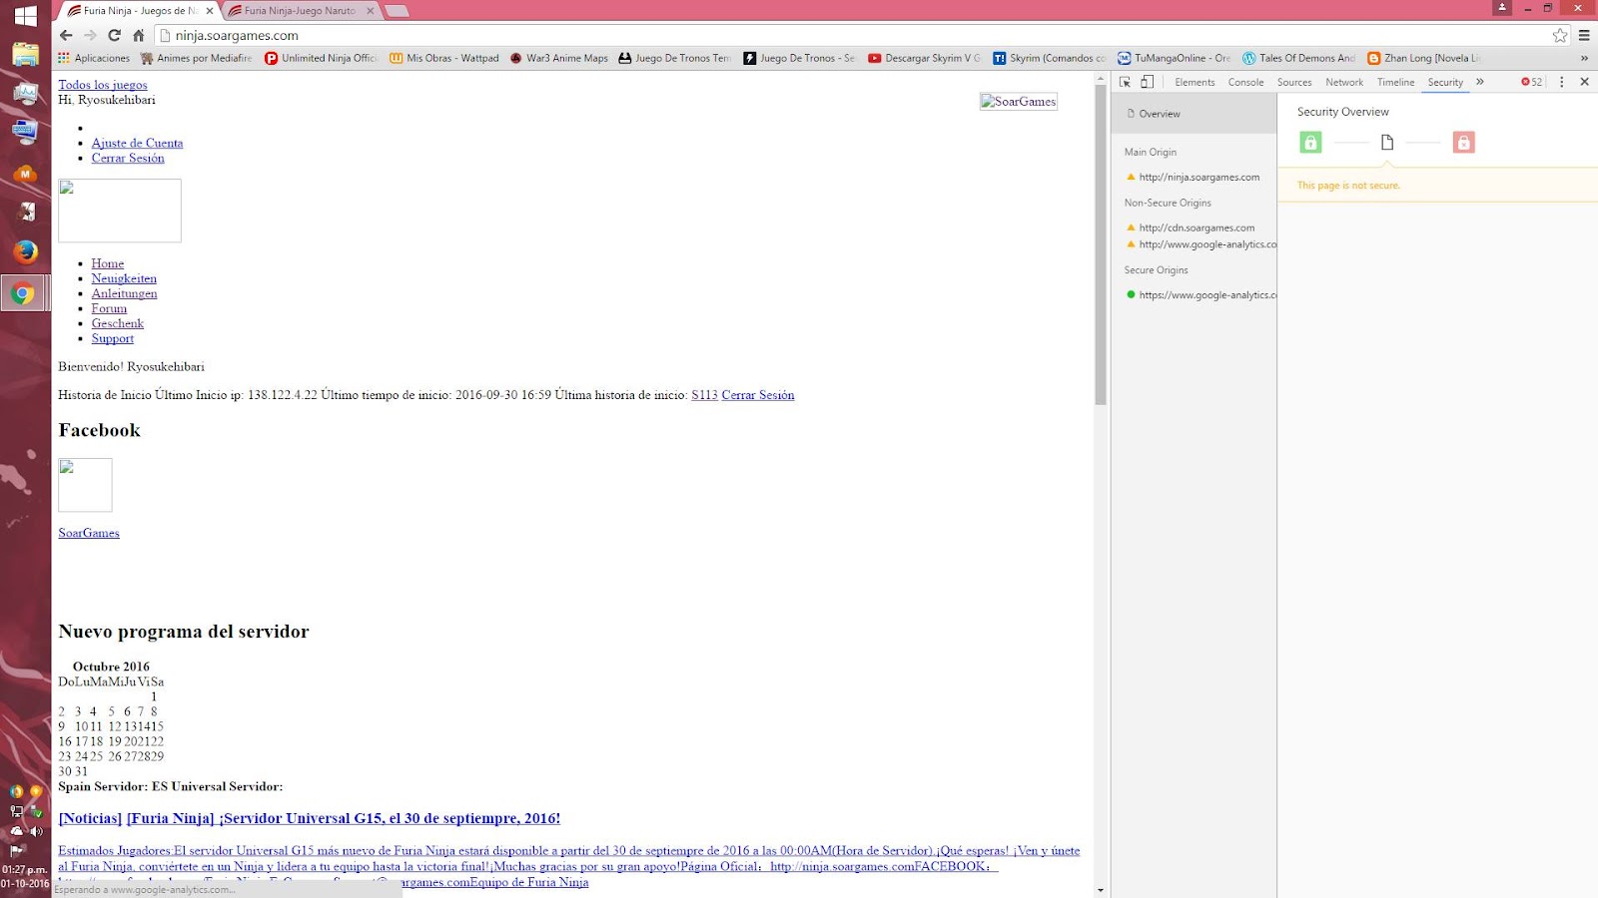The height and width of the screenshot is (898, 1598).
Task: Select the Security tab in DevTools
Action: tap(1445, 82)
